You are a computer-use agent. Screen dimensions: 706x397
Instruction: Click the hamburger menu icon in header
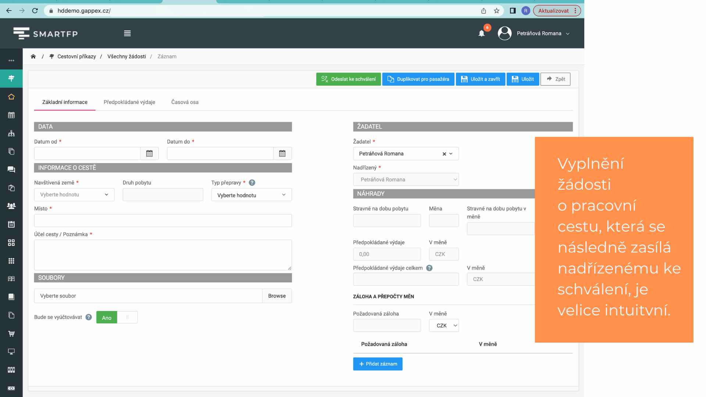(127, 33)
